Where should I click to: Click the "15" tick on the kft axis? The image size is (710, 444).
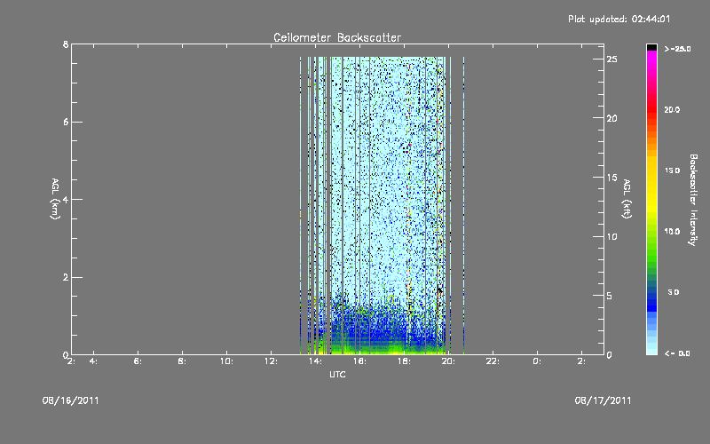tap(611, 178)
